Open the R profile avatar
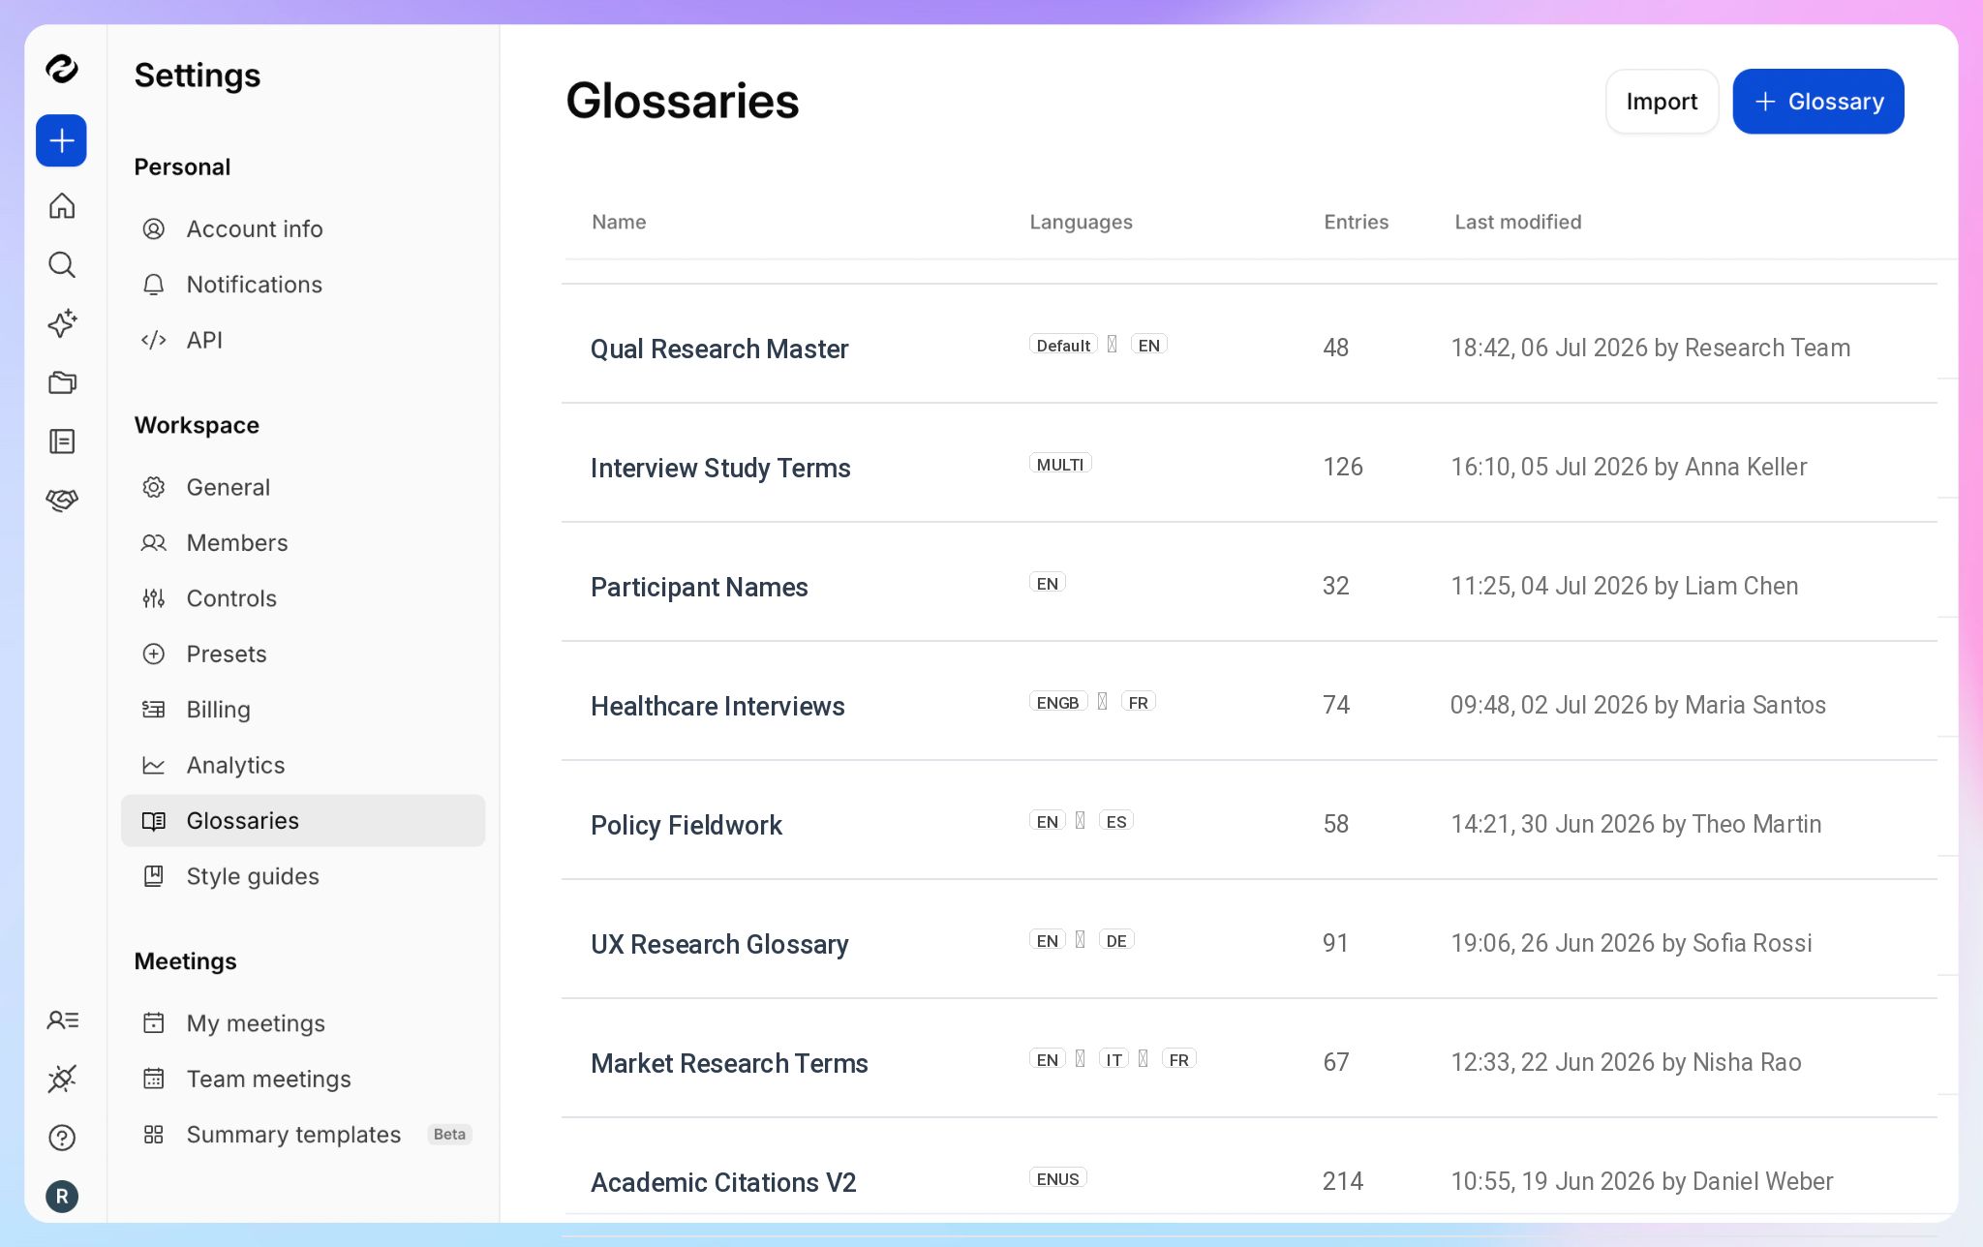1983x1247 pixels. 62,1197
